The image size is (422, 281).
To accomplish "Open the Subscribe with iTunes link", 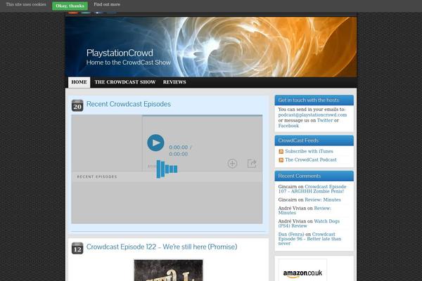I will [x=309, y=151].
